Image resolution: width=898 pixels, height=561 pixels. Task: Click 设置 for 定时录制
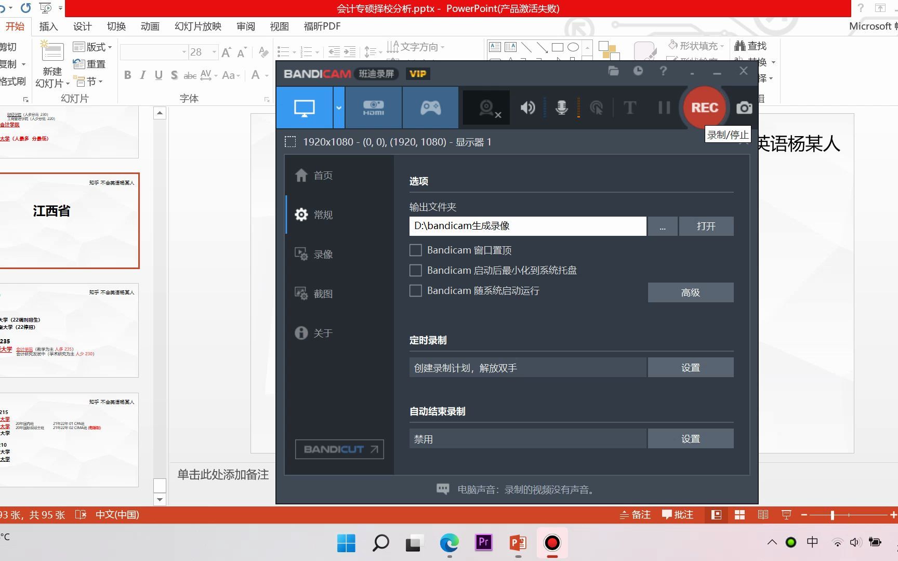[x=691, y=368]
